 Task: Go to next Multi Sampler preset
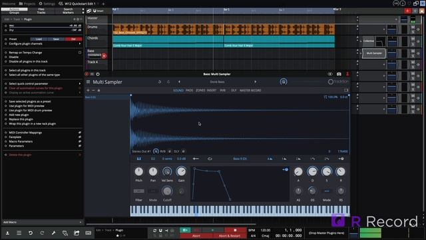tap(255, 81)
